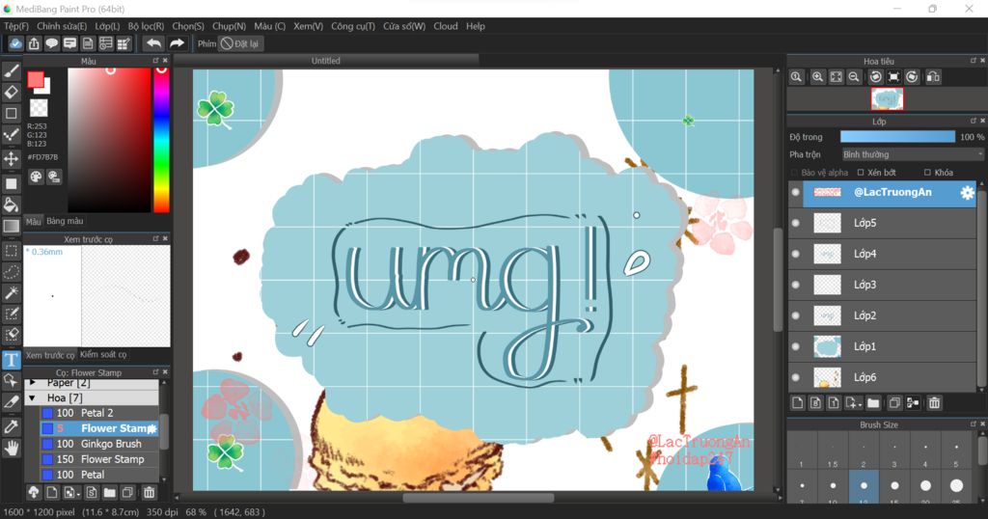Toggle visibility of the @LacTruongAn layer
The height and width of the screenshot is (519, 988).
click(796, 192)
